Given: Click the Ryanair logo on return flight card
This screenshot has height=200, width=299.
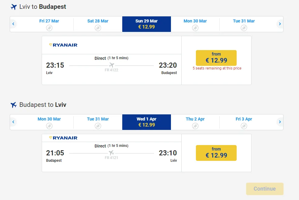Looking at the screenshot, I should [x=63, y=138].
